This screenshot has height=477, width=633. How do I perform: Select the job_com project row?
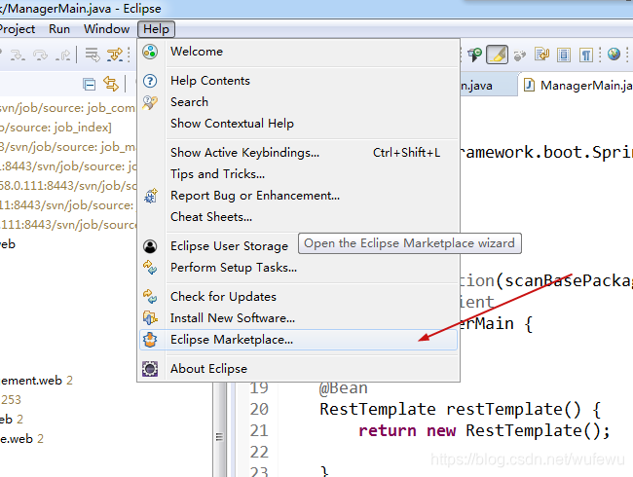(x=67, y=108)
